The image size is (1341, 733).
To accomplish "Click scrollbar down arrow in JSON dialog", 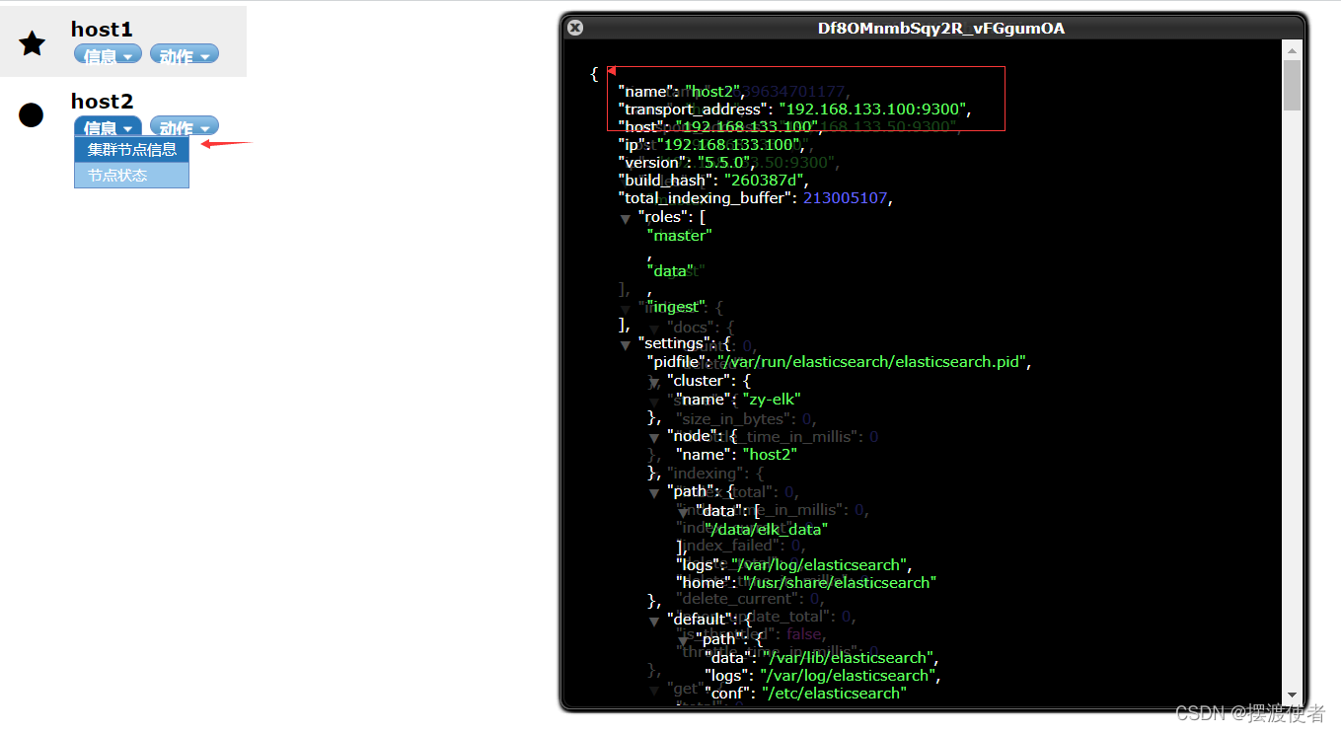I will pos(1292,696).
